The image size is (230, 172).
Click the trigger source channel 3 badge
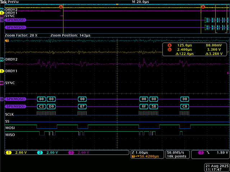point(201,153)
